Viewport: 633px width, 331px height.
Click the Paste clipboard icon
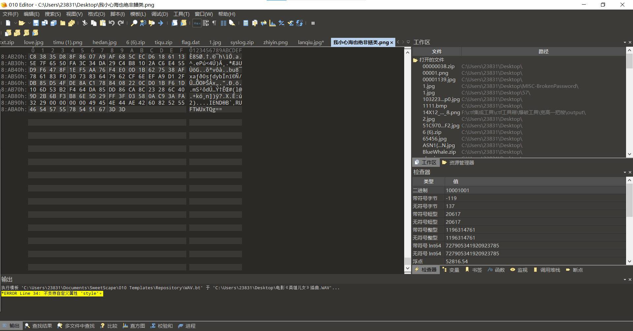103,23
